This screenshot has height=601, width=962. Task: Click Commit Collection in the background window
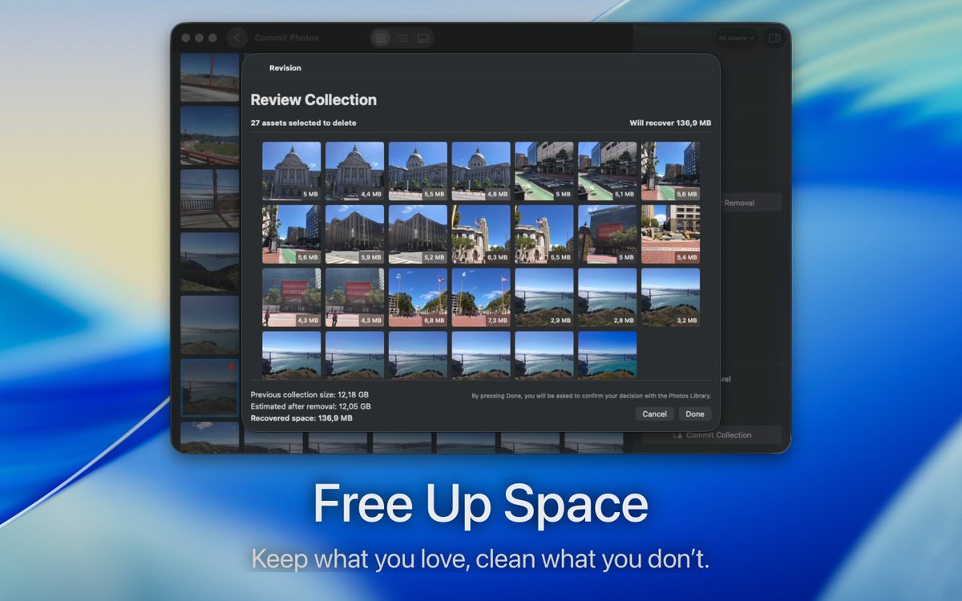coord(712,435)
